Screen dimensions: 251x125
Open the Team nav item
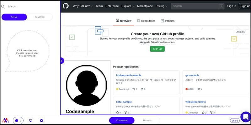click(99, 6)
